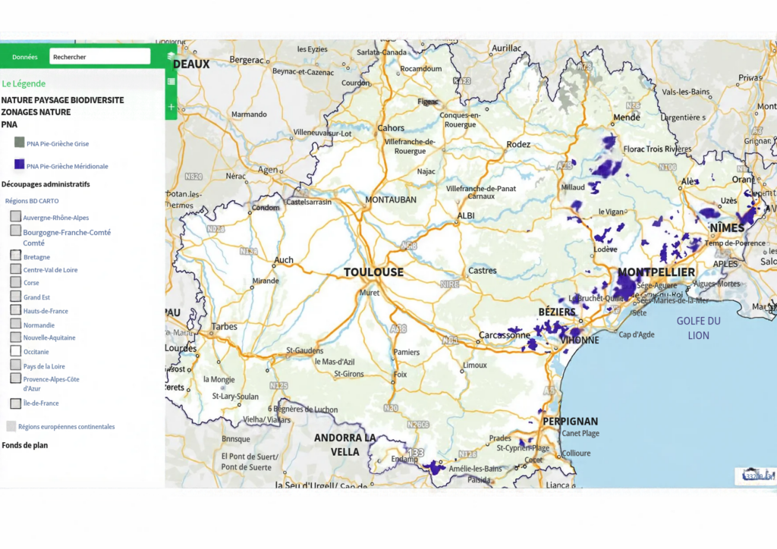Collapse the PNA legend group
This screenshot has width=777, height=549.
pos(9,124)
